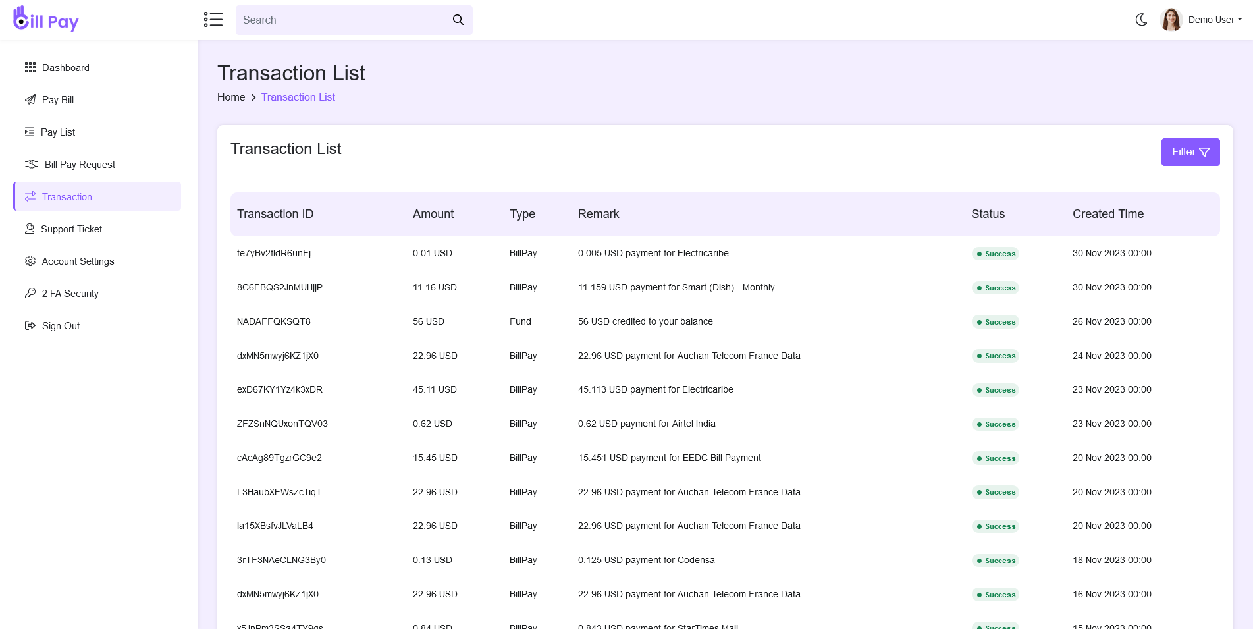Click the Home breadcrumb link
1253x629 pixels.
click(231, 97)
